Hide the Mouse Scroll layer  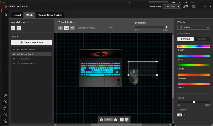[x=14, y=54]
